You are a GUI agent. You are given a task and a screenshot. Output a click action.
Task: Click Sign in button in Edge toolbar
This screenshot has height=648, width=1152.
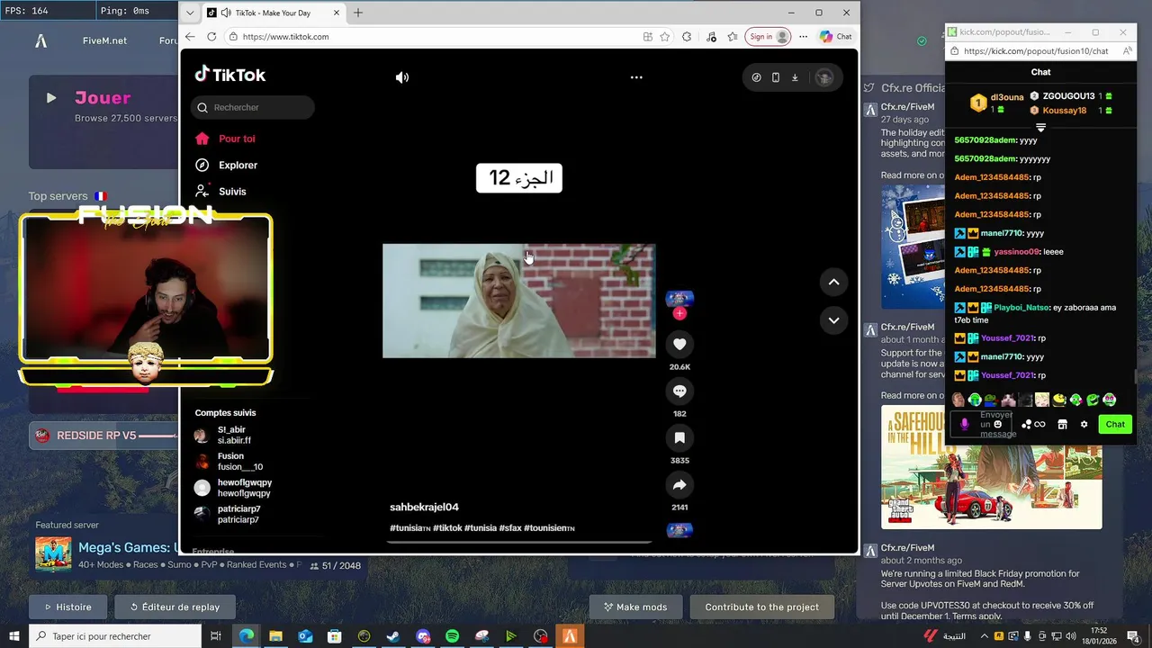click(x=769, y=37)
